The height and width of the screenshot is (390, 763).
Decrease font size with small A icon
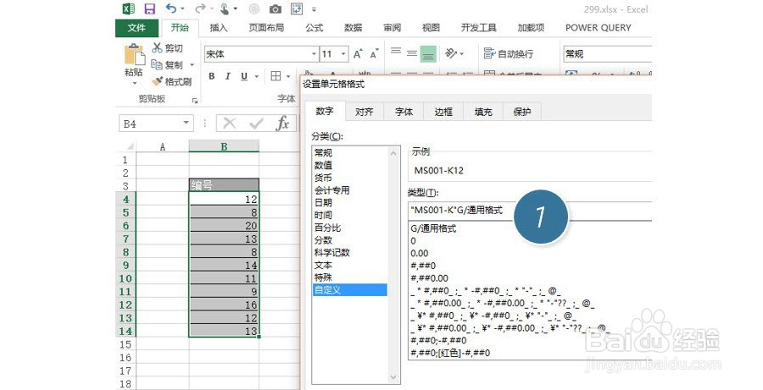tap(374, 54)
